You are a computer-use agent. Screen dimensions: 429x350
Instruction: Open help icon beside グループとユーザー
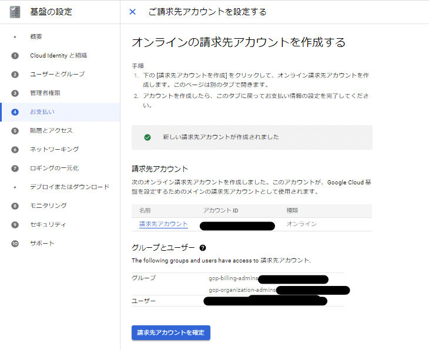203,248
